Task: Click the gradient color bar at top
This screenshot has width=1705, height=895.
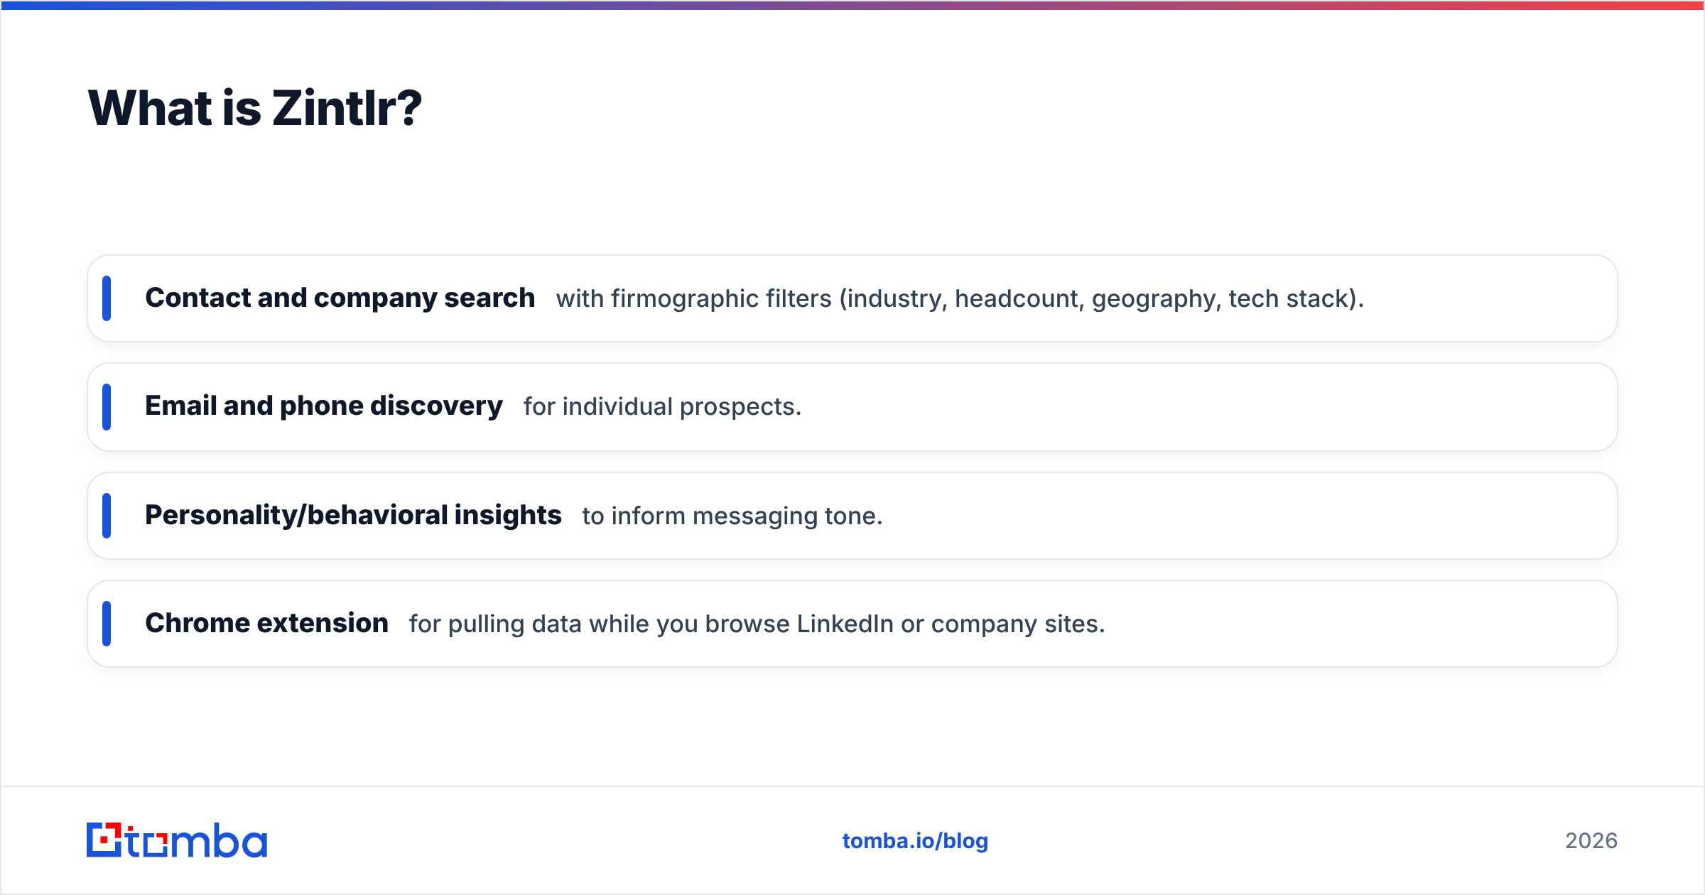Action: [852, 5]
